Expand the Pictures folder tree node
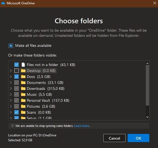 pos(11,106)
